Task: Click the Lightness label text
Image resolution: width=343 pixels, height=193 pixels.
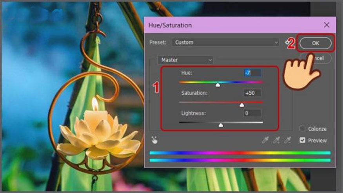Action: tap(193, 113)
